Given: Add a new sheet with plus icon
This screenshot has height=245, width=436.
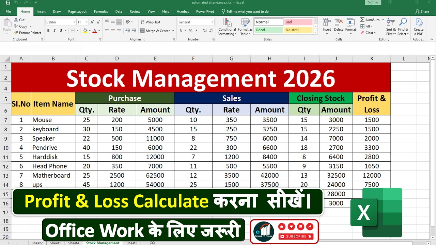Looking at the screenshot, I should (152, 243).
